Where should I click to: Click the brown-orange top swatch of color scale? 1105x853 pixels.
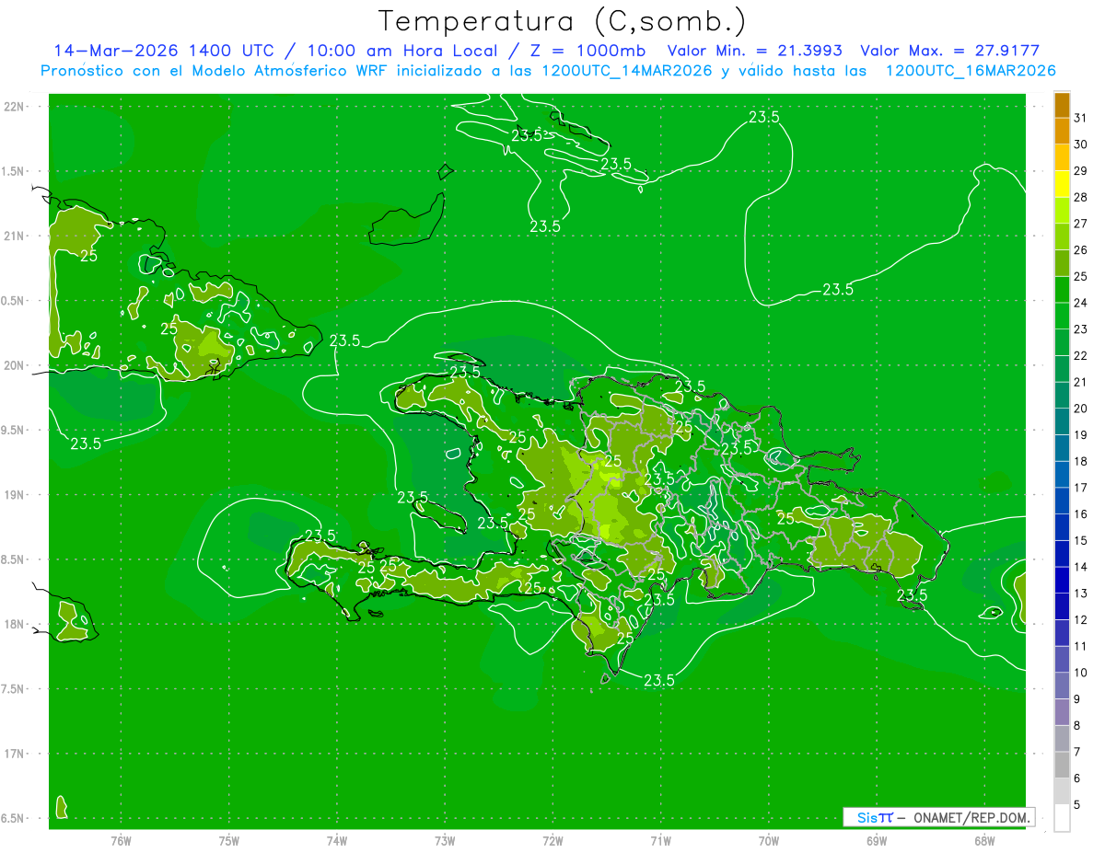tap(1062, 106)
